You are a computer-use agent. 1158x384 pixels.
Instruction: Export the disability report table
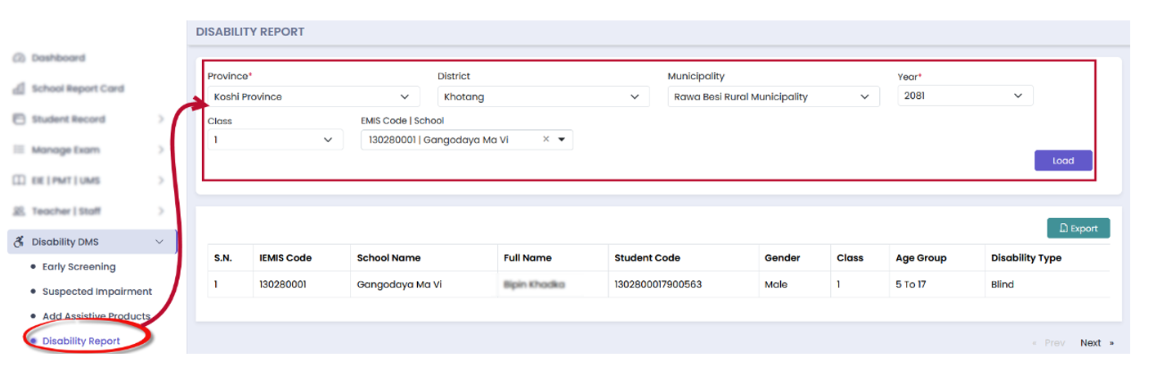tap(1078, 229)
